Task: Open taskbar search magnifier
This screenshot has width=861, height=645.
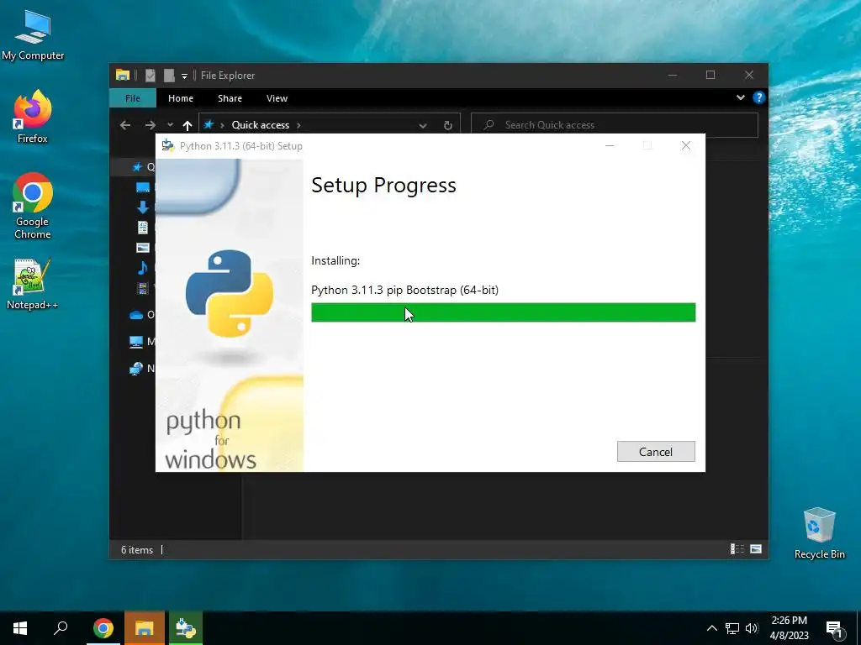Action: (x=61, y=628)
